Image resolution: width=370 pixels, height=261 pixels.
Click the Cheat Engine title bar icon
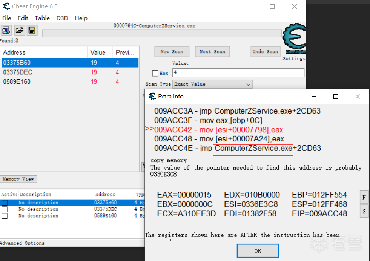click(6, 6)
